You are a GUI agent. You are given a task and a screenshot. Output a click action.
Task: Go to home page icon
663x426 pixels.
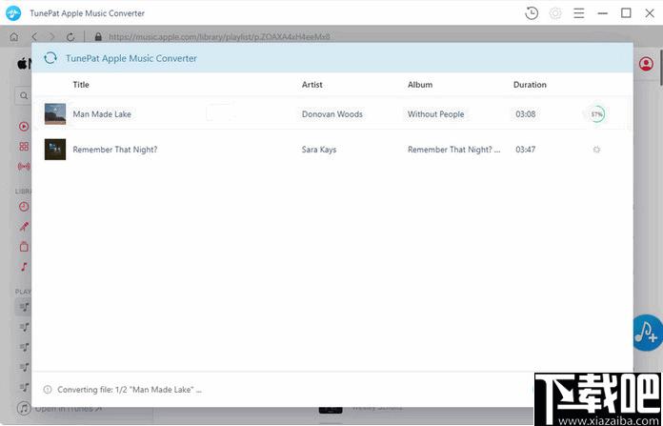(x=14, y=37)
